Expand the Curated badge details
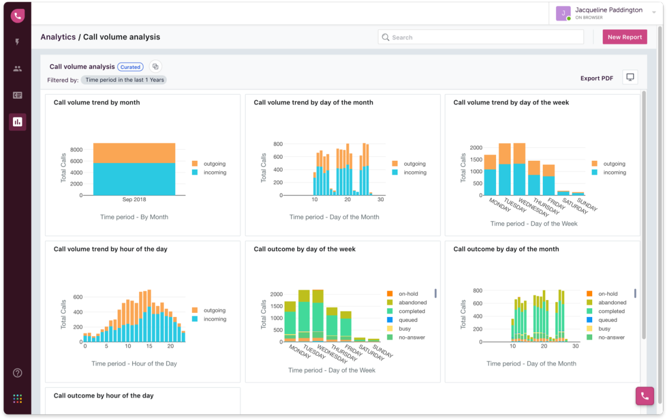The height and width of the screenshot is (420, 667). click(130, 67)
